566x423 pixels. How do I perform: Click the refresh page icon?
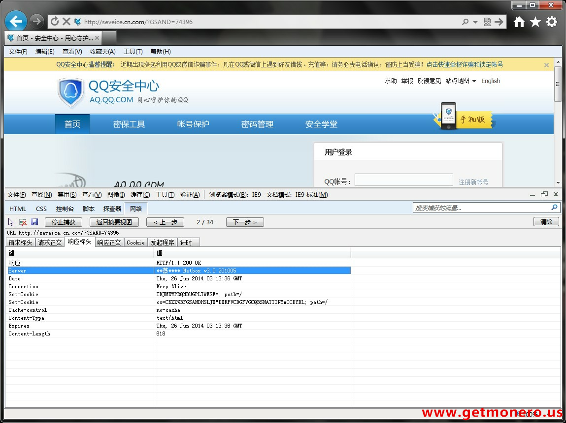[55, 22]
